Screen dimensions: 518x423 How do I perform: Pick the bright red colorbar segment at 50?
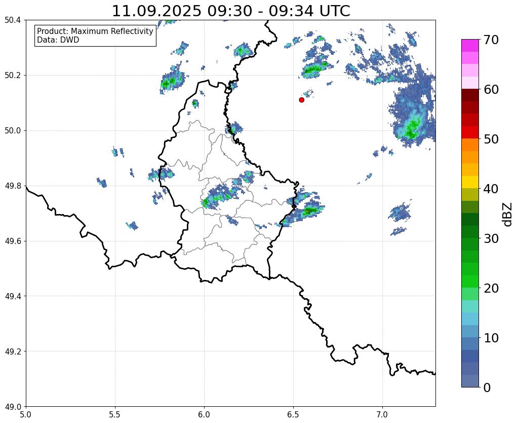click(x=470, y=132)
